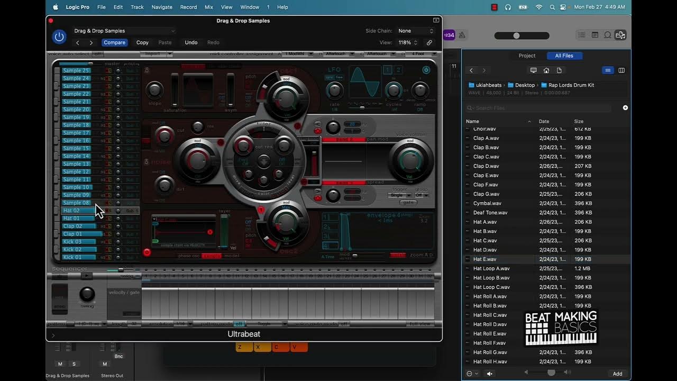Change the View 118% zoom stepper

point(408,42)
